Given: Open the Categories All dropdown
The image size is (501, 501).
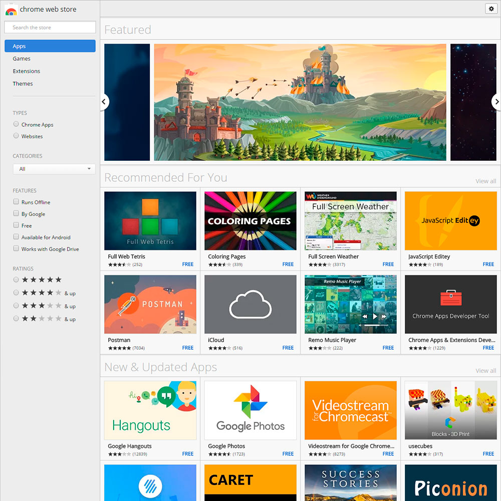Looking at the screenshot, I should tap(54, 169).
